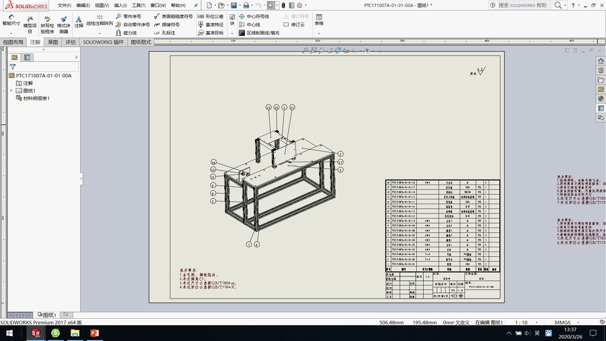Insert Surface Finish symbol (表面粗糙度符号)

click(173, 17)
